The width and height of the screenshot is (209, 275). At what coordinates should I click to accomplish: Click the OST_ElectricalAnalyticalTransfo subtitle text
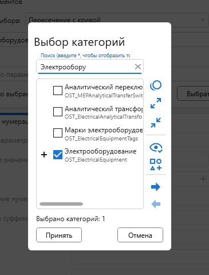(x=103, y=117)
